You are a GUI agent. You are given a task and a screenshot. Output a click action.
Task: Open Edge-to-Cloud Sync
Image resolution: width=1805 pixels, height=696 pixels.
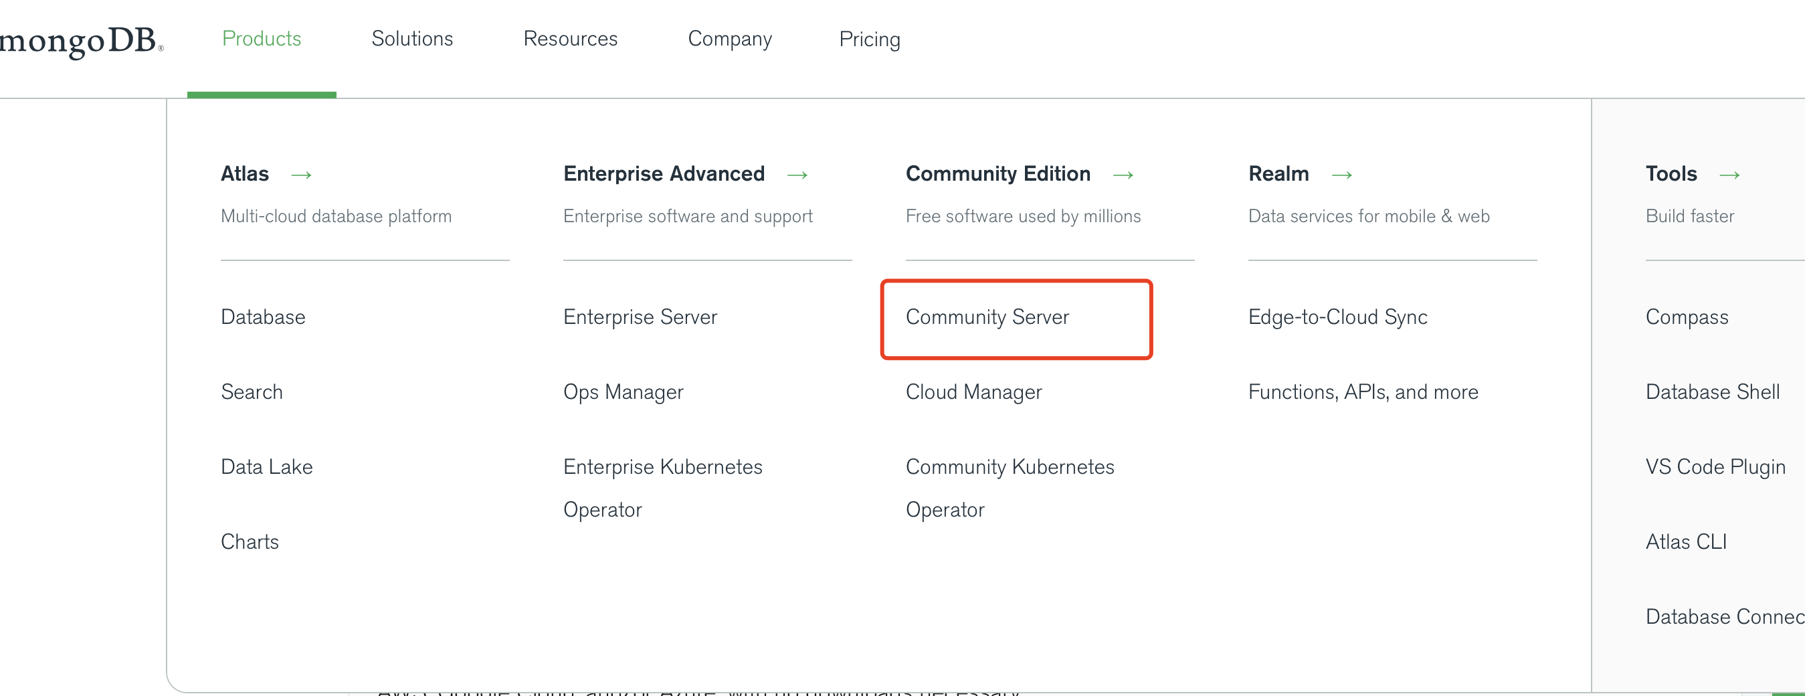click(x=1337, y=317)
